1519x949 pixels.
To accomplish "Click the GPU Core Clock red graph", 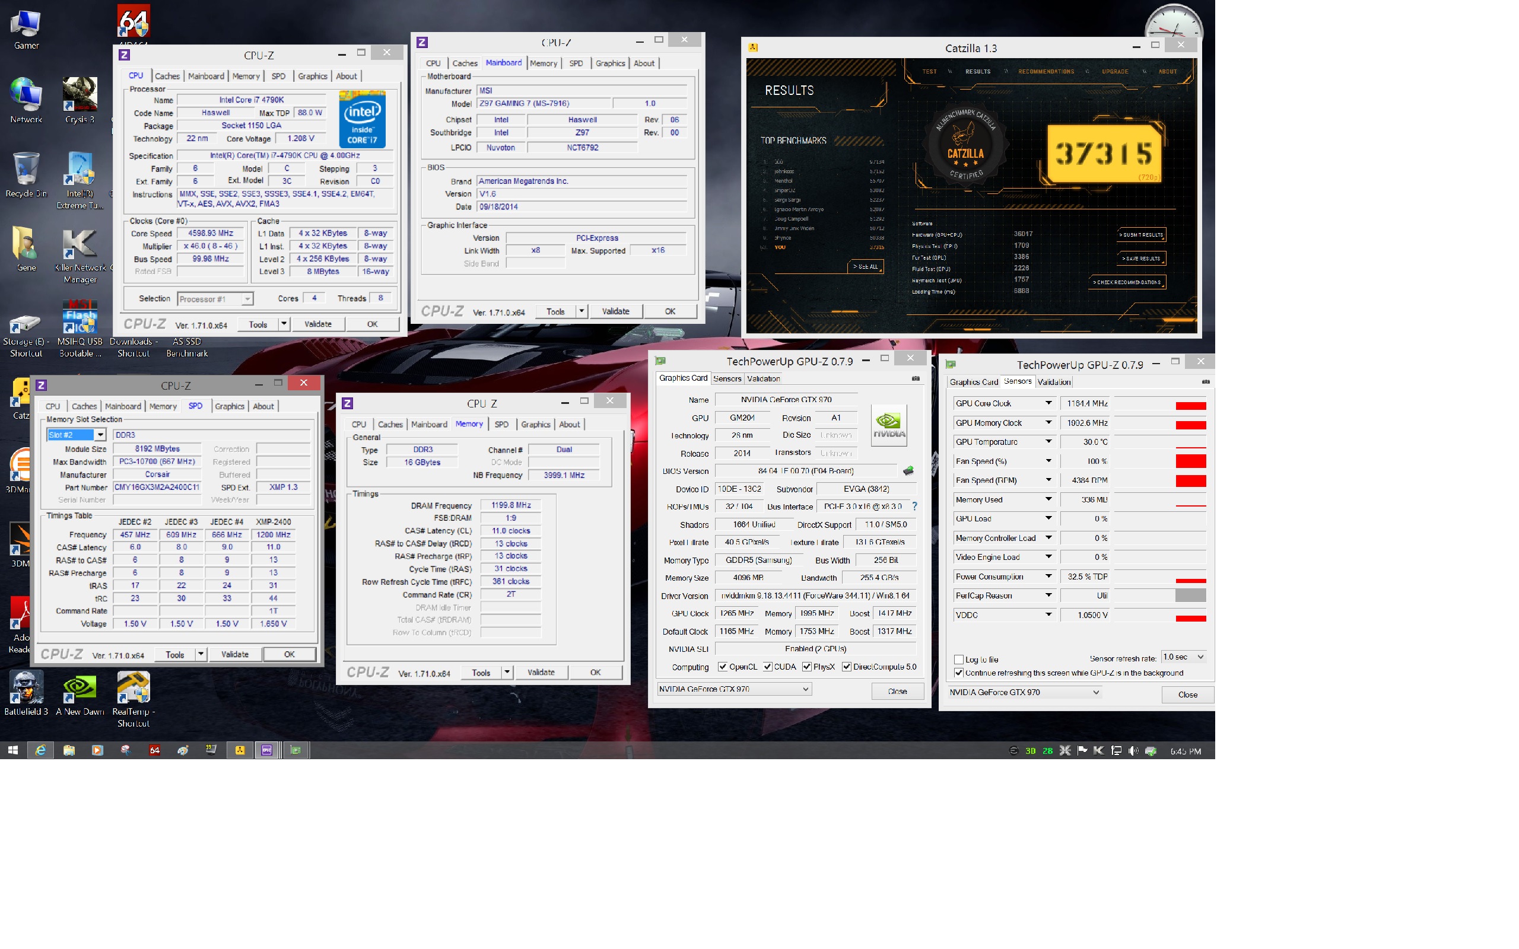I will click(1190, 406).
